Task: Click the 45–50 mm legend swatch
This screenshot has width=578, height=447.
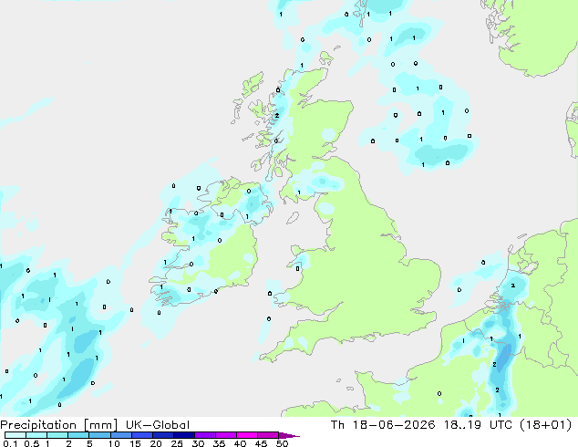Action: (268, 435)
